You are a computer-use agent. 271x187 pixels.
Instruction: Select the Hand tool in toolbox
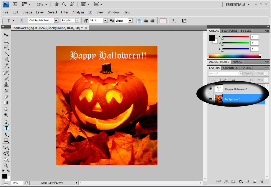(6, 159)
